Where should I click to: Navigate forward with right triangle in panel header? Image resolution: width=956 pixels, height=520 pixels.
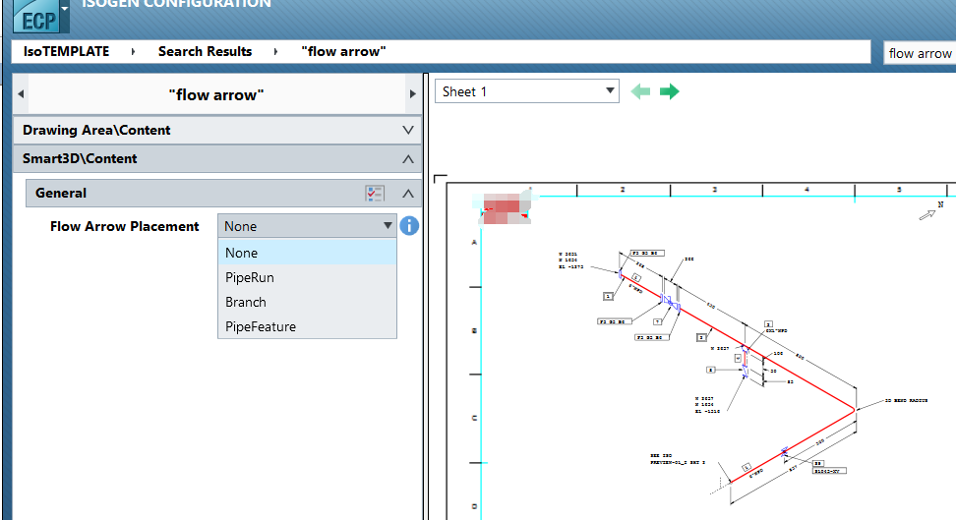(x=413, y=94)
